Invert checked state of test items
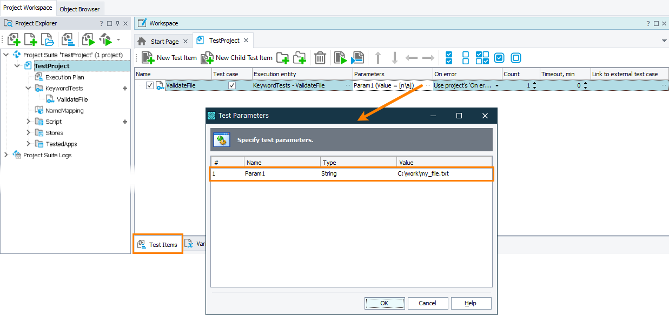This screenshot has width=669, height=315. (x=483, y=58)
